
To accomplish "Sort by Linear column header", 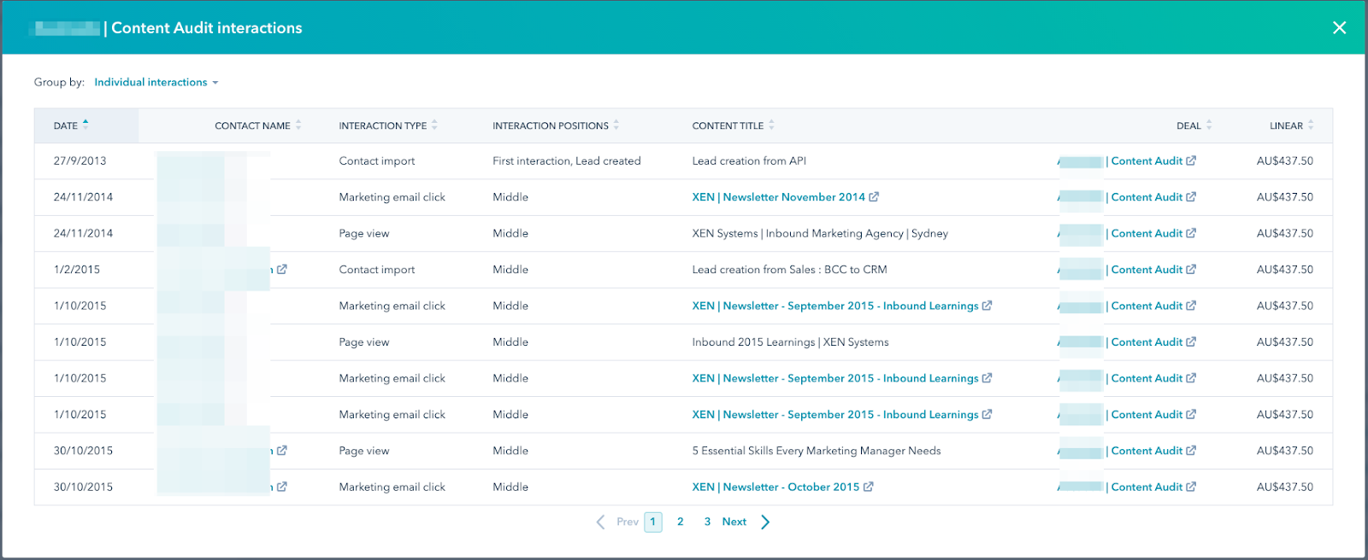I will pos(1286,125).
